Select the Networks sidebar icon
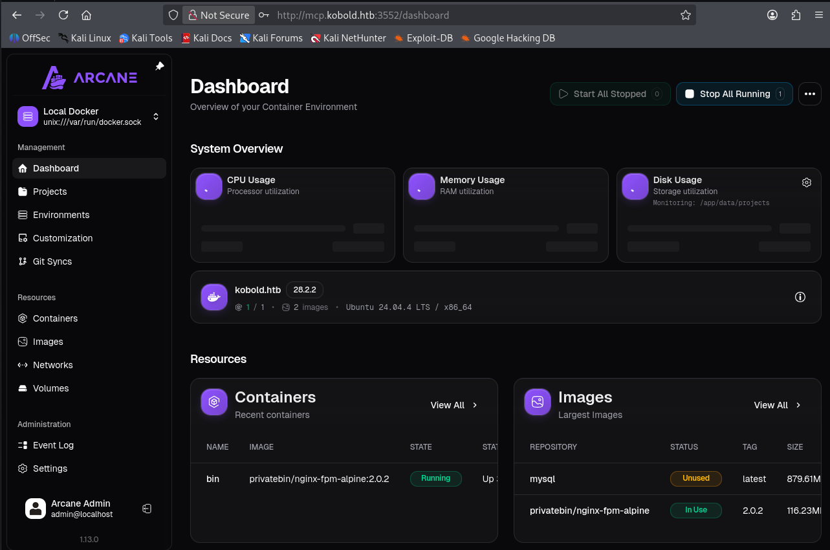The width and height of the screenshot is (830, 550). 23,365
